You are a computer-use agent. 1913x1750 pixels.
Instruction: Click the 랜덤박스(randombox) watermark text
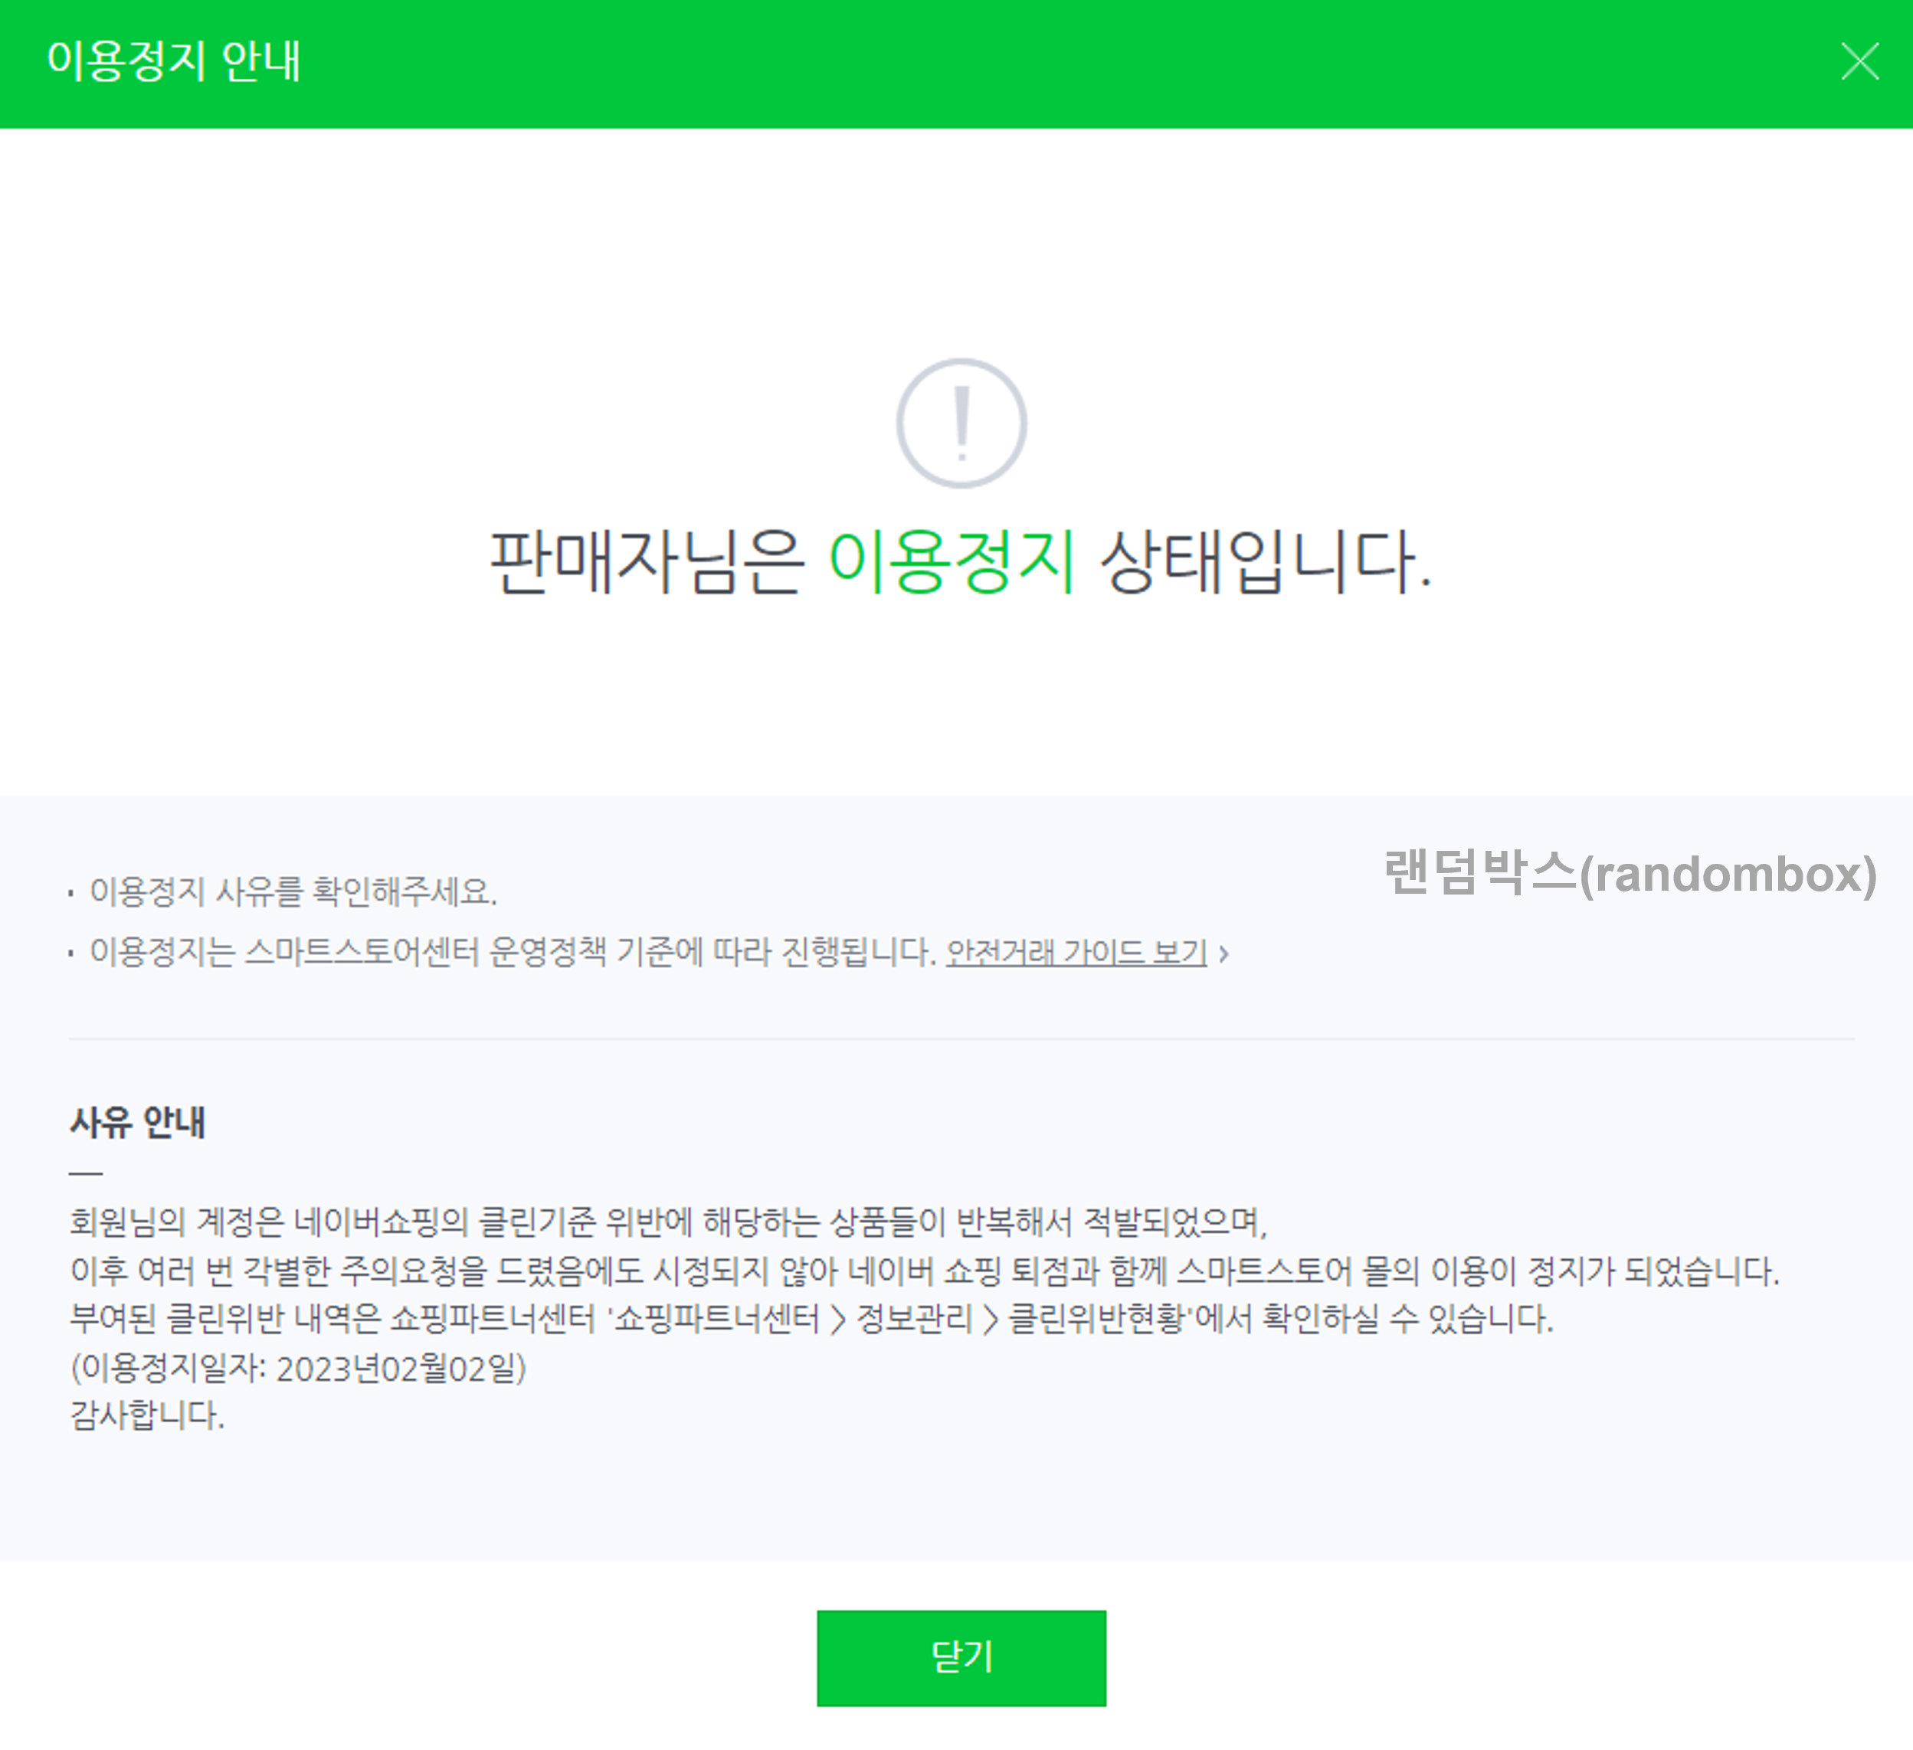[x=1630, y=874]
